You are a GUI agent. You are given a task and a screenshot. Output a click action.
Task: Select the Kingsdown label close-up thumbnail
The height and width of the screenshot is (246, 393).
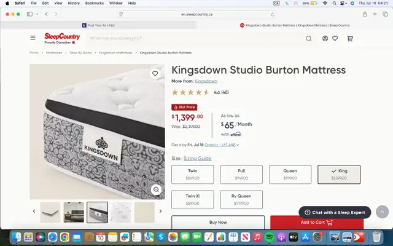(97, 212)
